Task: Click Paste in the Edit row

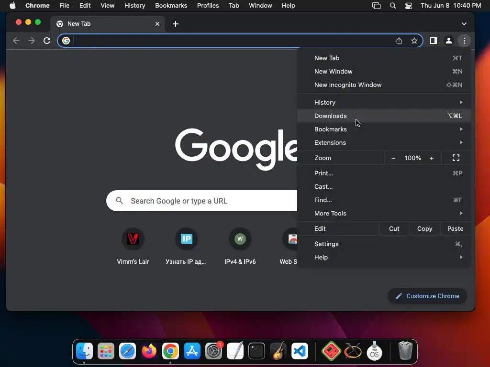Action: pyautogui.click(x=456, y=229)
